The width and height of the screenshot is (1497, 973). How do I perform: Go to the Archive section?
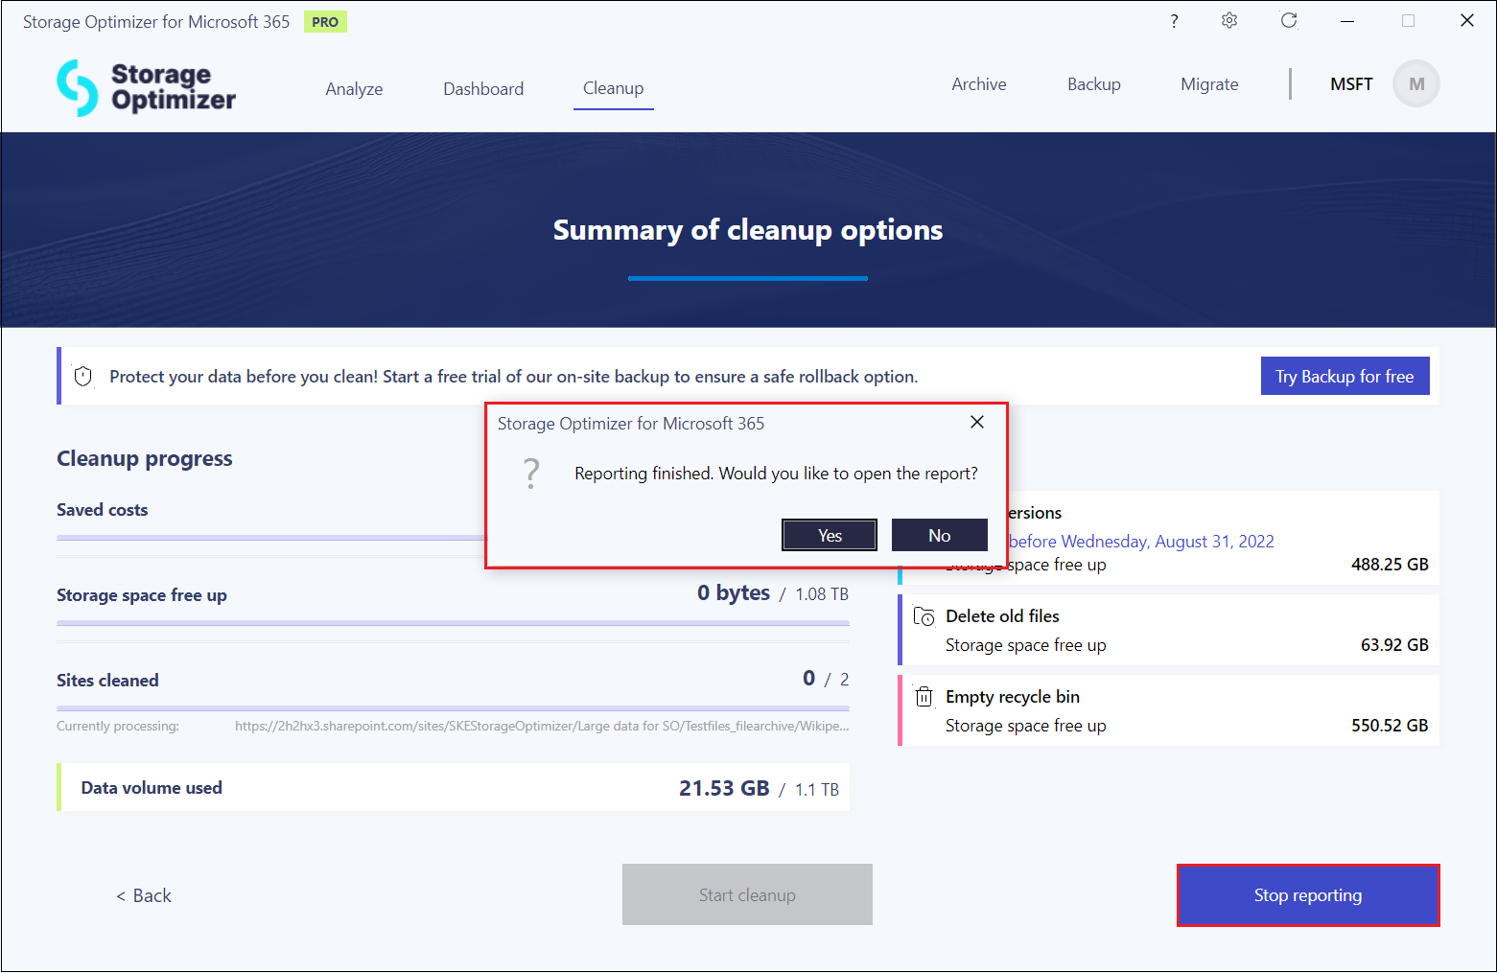point(978,84)
